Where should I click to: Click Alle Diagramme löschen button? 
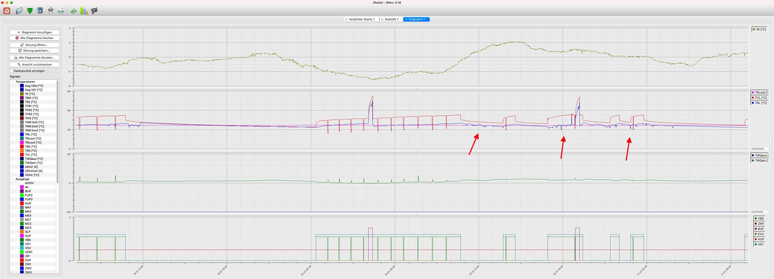pos(35,38)
